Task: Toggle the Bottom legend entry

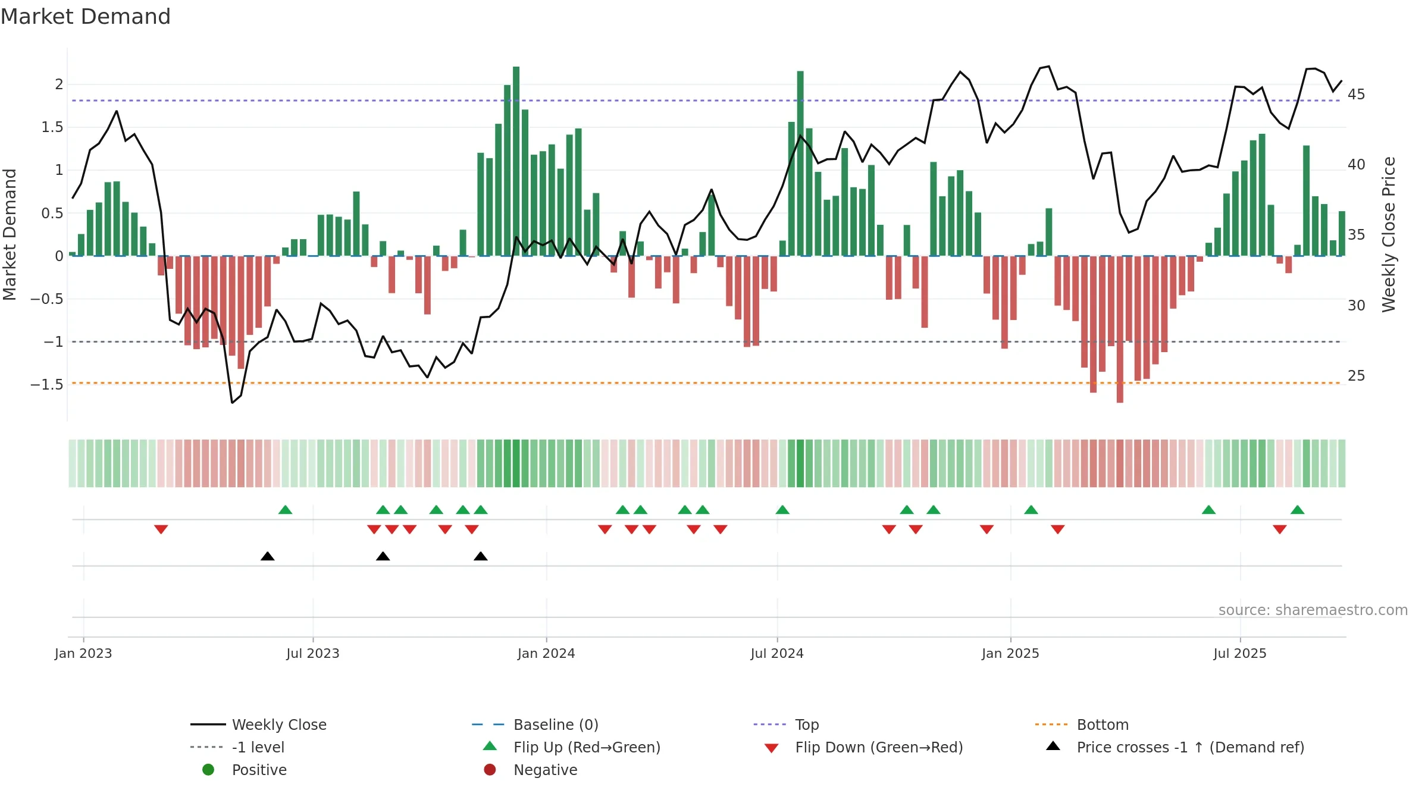Action: (1082, 724)
